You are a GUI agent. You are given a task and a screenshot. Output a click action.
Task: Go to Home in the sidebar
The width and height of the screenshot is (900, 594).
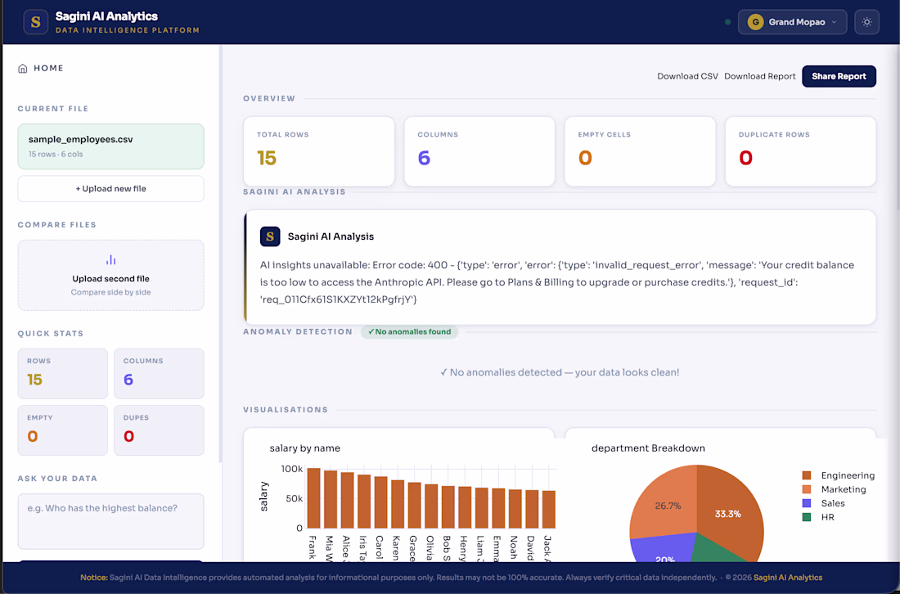coord(41,68)
